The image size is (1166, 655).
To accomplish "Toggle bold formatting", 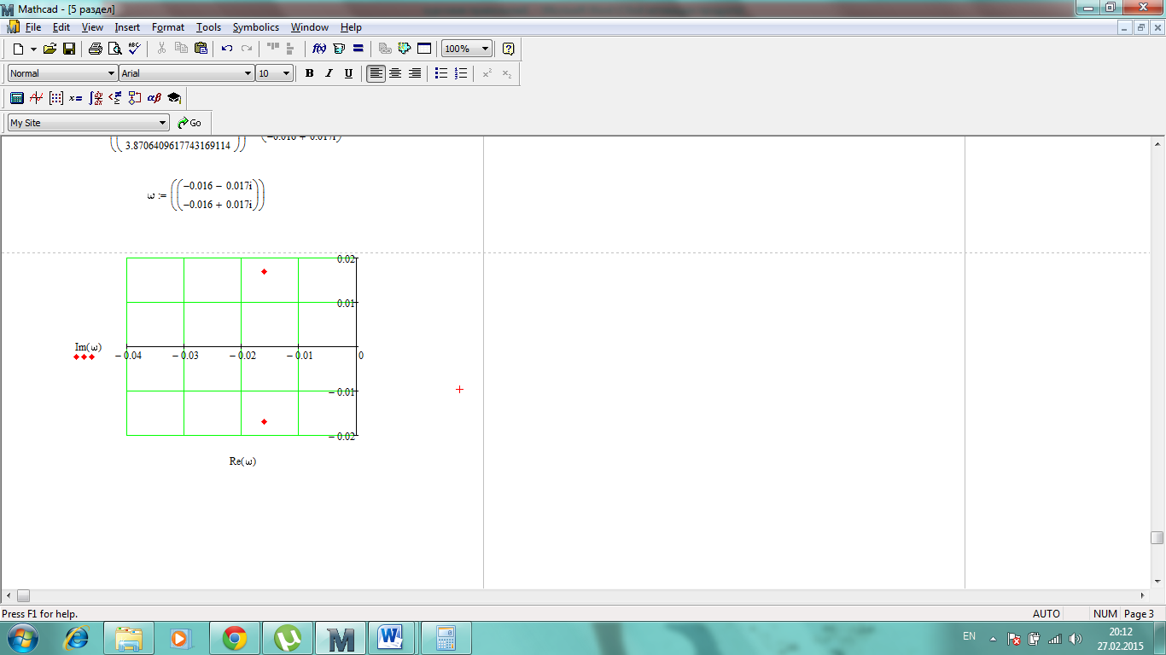I will (309, 73).
